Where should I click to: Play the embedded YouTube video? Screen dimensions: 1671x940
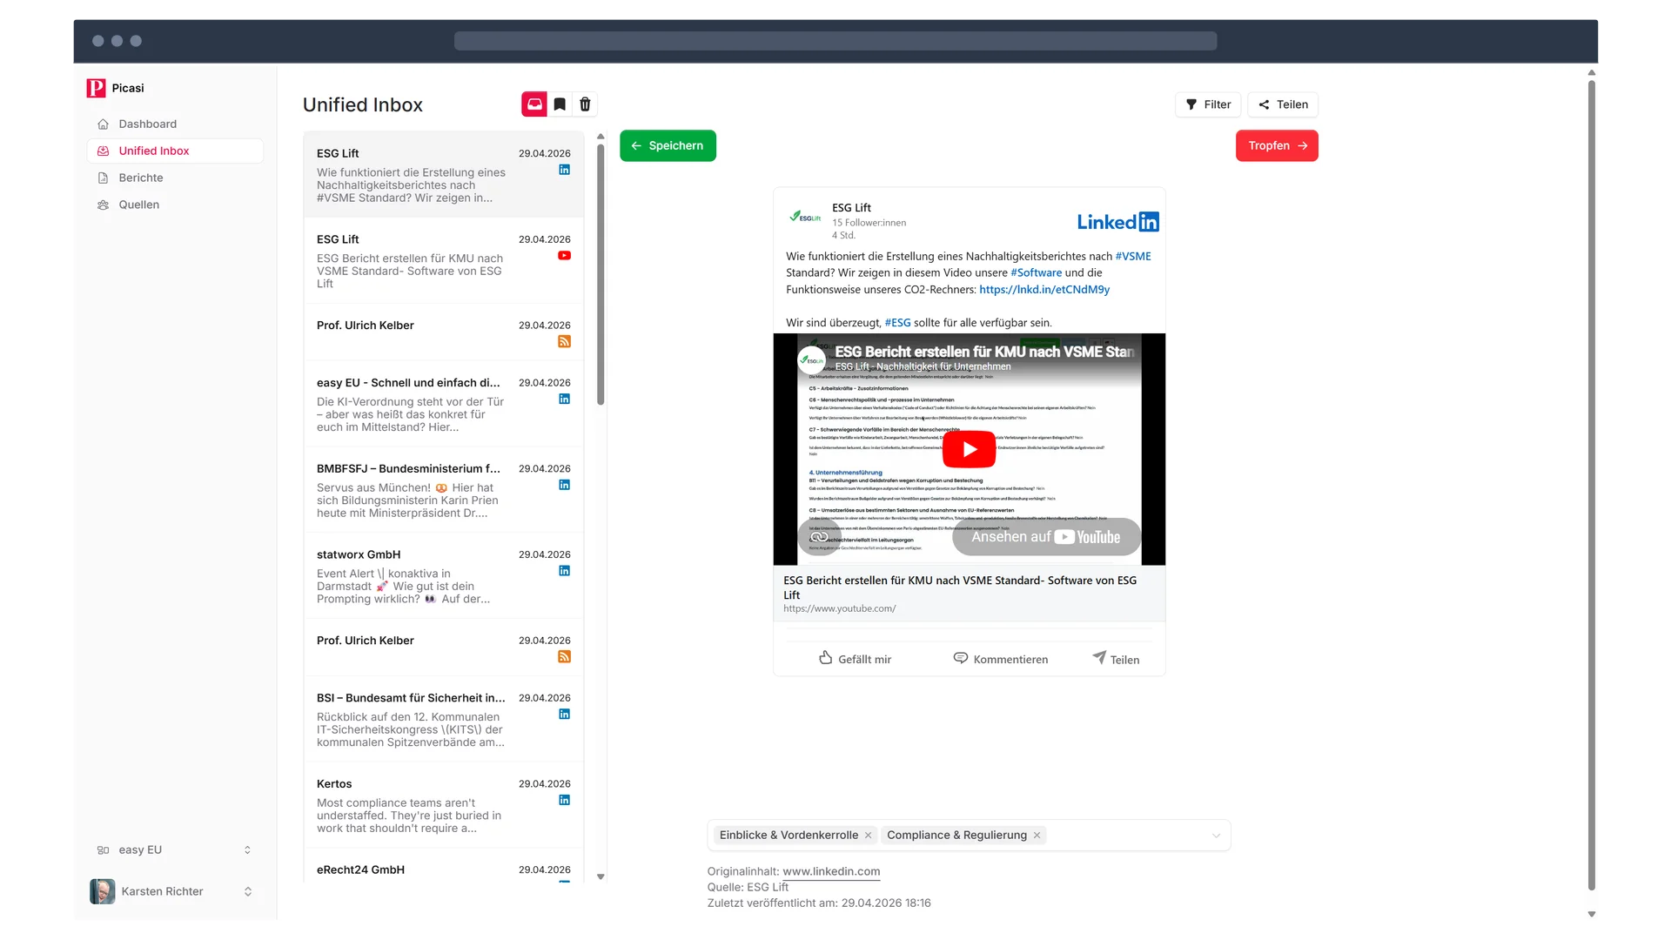pyautogui.click(x=969, y=449)
